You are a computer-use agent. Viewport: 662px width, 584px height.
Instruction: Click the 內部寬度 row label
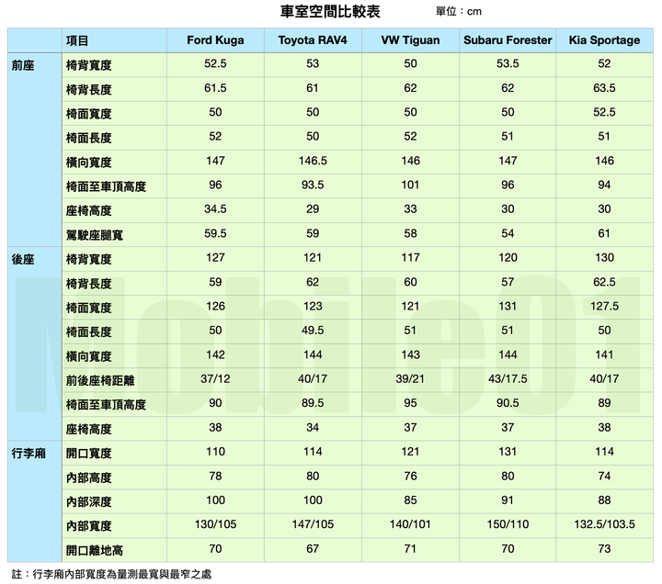click(88, 526)
